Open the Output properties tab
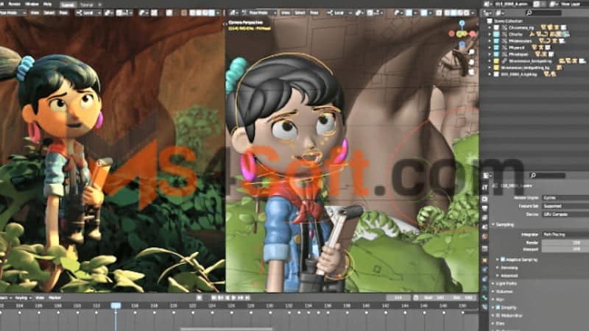The image size is (589, 331). 485,208
